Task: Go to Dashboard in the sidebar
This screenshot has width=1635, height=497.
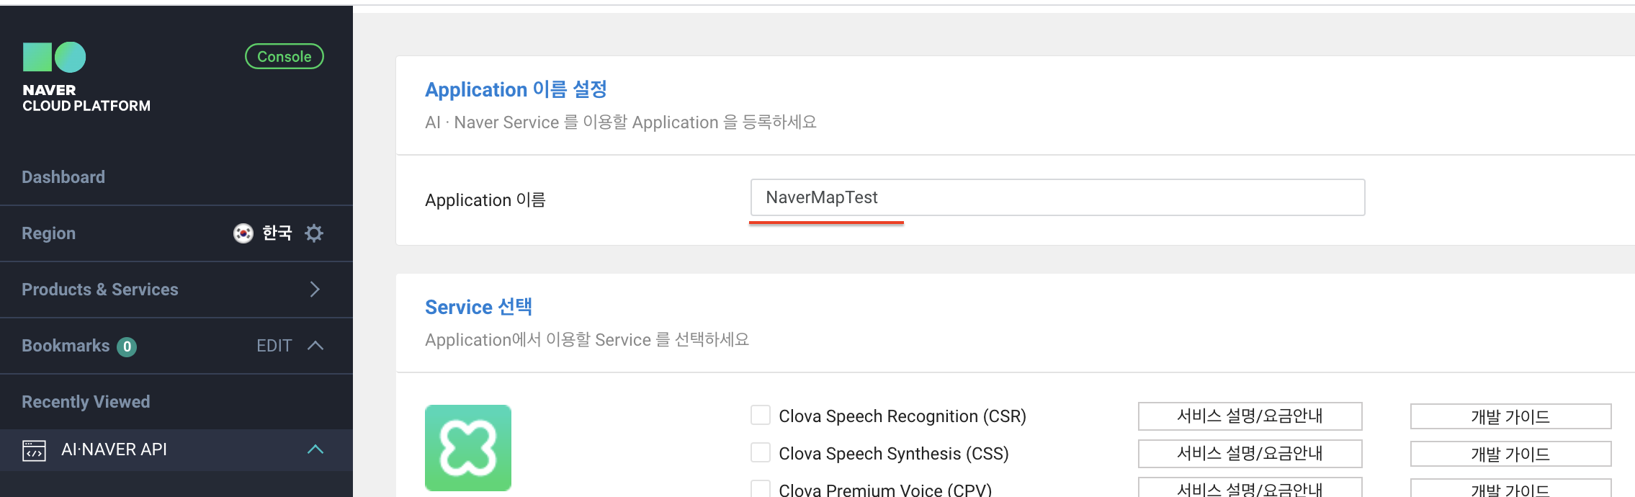Action: (x=63, y=177)
